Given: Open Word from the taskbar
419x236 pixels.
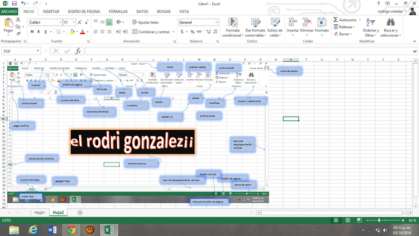Looking at the screenshot, I should 52,230.
